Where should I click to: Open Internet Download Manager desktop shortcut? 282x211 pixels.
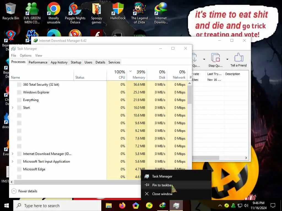[161, 13]
